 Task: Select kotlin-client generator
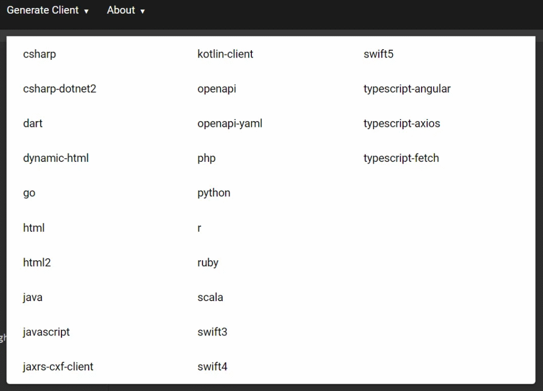(225, 54)
